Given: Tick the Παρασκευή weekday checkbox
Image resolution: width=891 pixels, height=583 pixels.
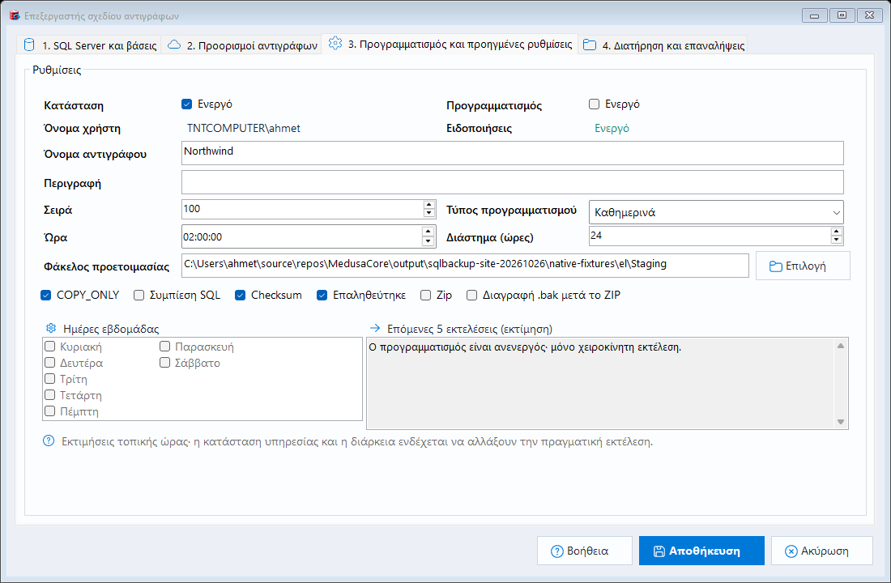Looking at the screenshot, I should (x=164, y=347).
